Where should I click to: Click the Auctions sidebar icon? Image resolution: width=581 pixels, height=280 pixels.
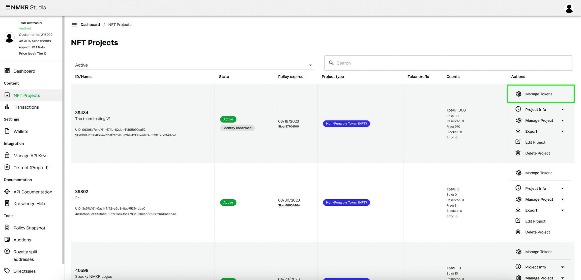tap(7, 239)
